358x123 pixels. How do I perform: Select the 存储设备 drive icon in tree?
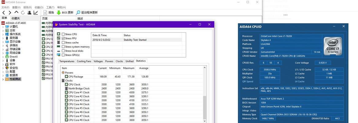point(7,49)
